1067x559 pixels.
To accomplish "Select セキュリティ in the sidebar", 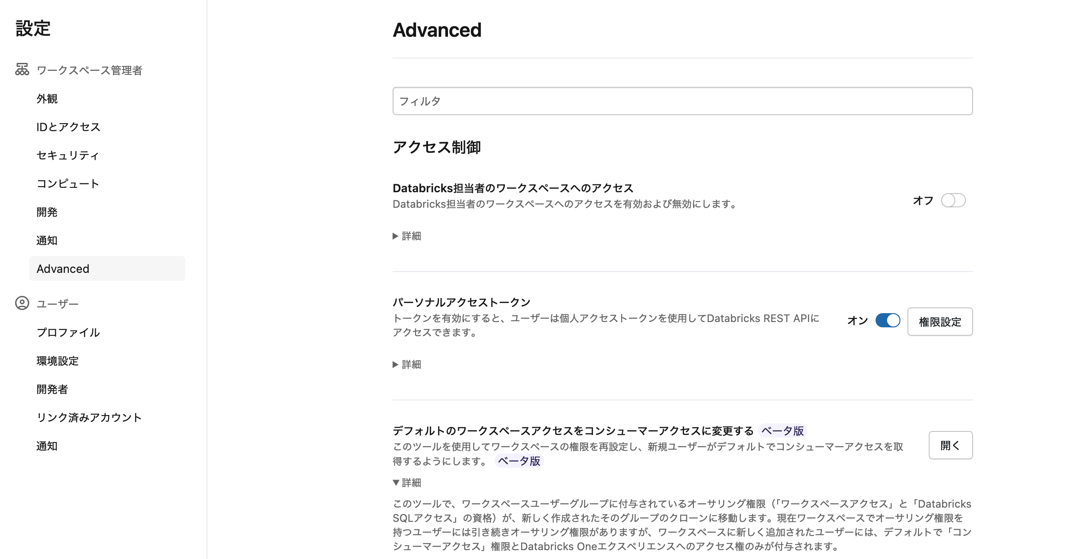I will pos(67,155).
